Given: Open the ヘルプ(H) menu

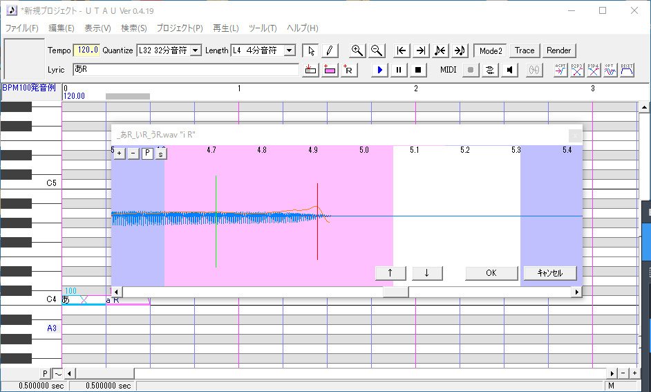Looking at the screenshot, I should point(302,28).
